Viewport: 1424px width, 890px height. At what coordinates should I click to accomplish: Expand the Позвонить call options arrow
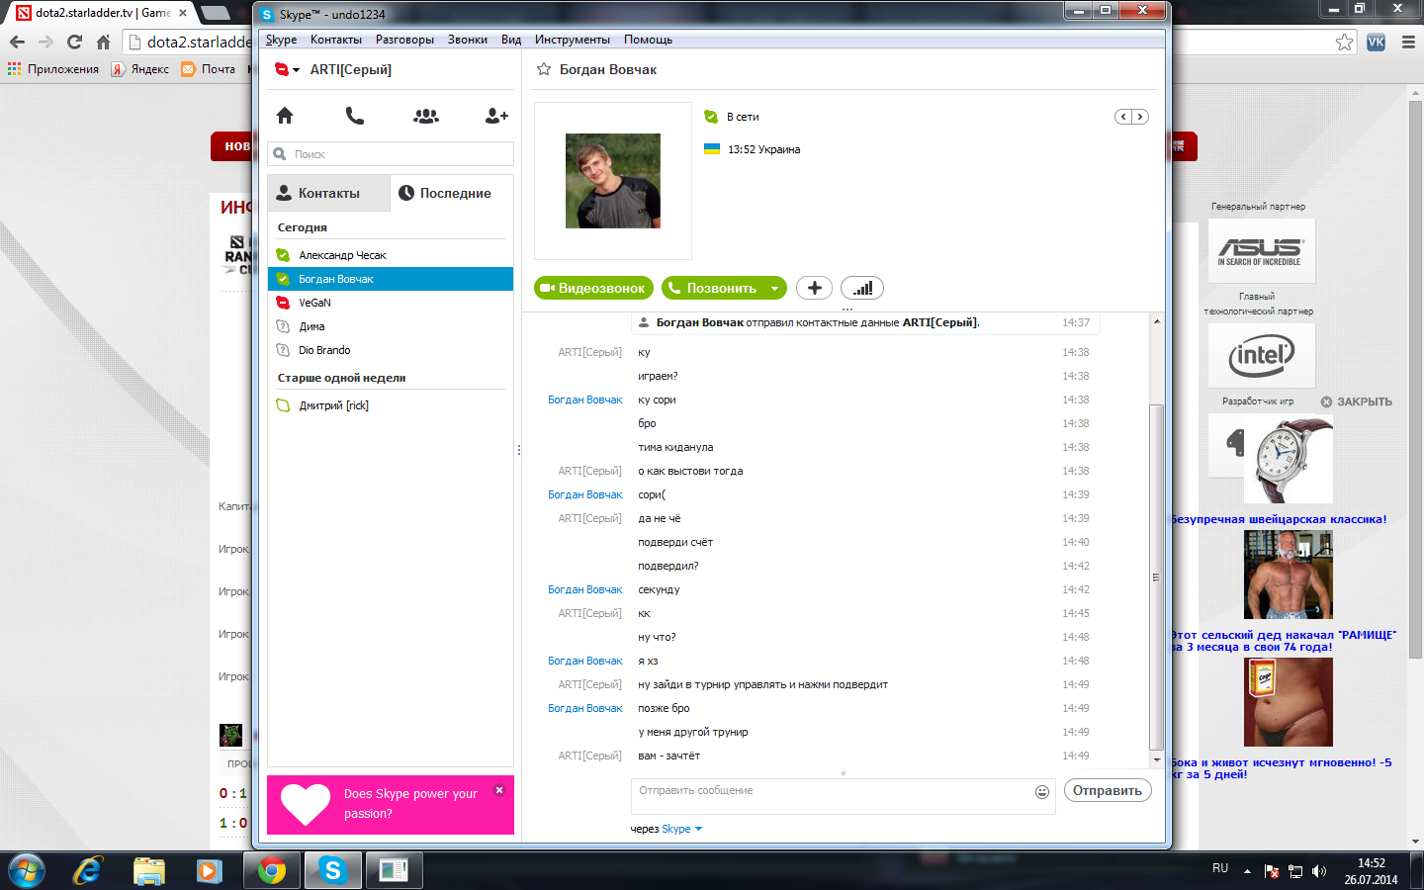pos(774,288)
